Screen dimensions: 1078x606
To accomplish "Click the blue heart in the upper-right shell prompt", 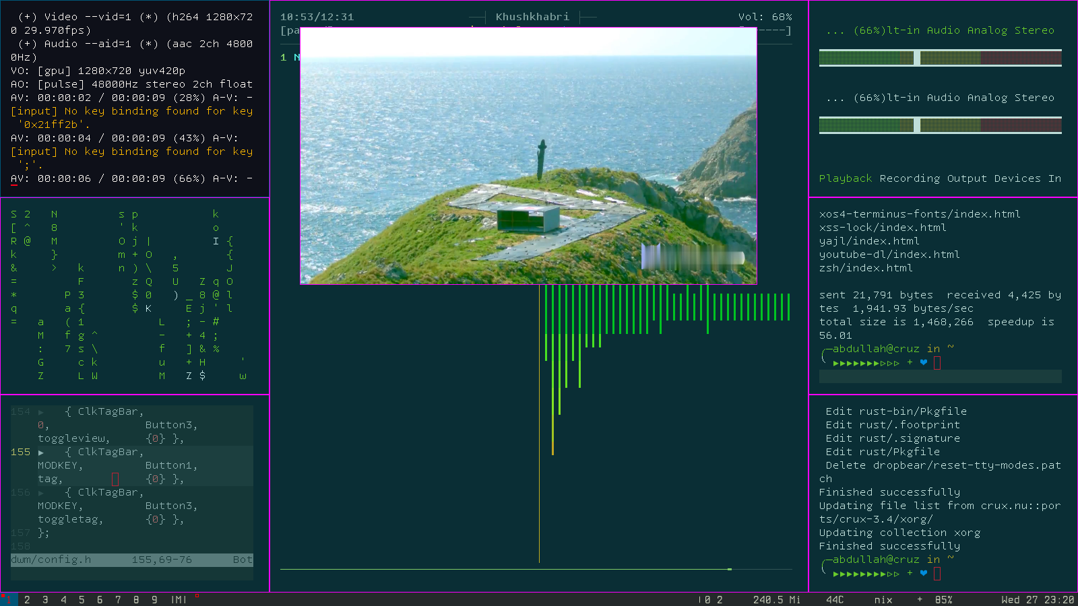I will pos(924,362).
